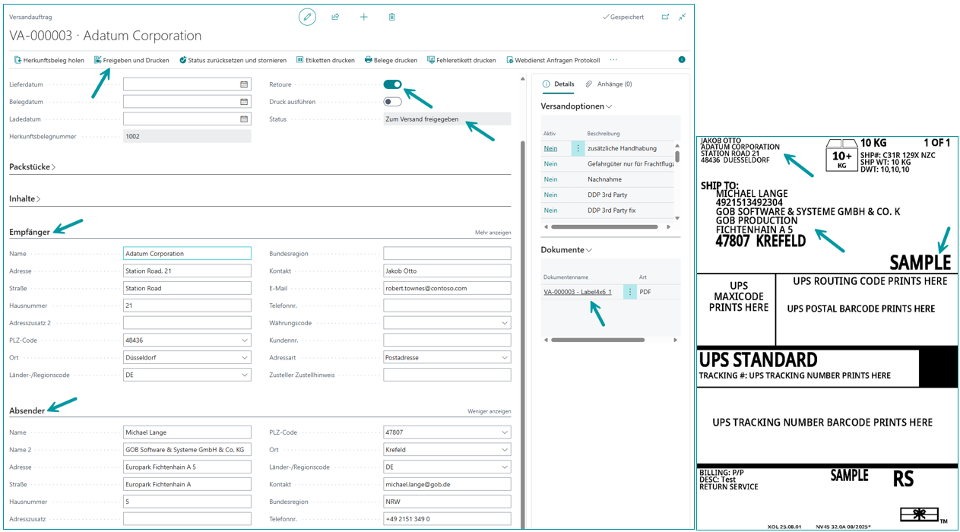
Task: Toggle the Retoure switch off
Action: click(x=392, y=84)
